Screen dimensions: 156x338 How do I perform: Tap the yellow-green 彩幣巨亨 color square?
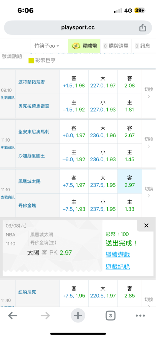click(31, 61)
